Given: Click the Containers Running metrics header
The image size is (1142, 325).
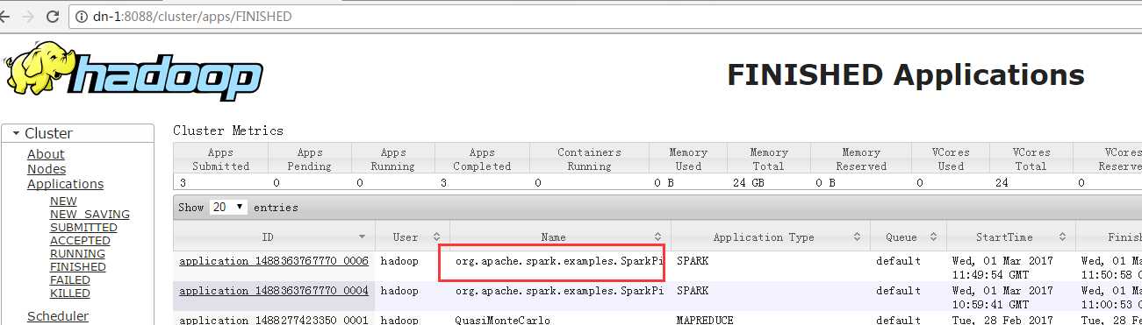Looking at the screenshot, I should click(x=589, y=159).
